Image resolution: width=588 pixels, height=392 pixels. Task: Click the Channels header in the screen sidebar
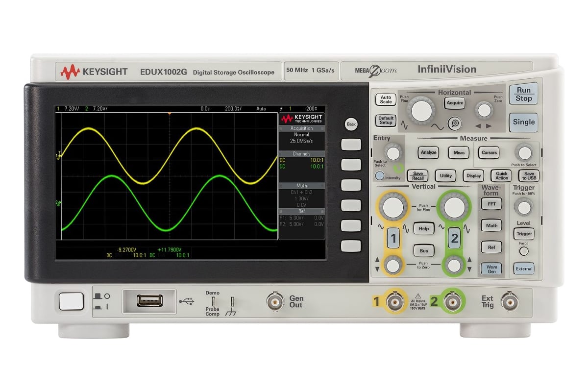tap(301, 154)
